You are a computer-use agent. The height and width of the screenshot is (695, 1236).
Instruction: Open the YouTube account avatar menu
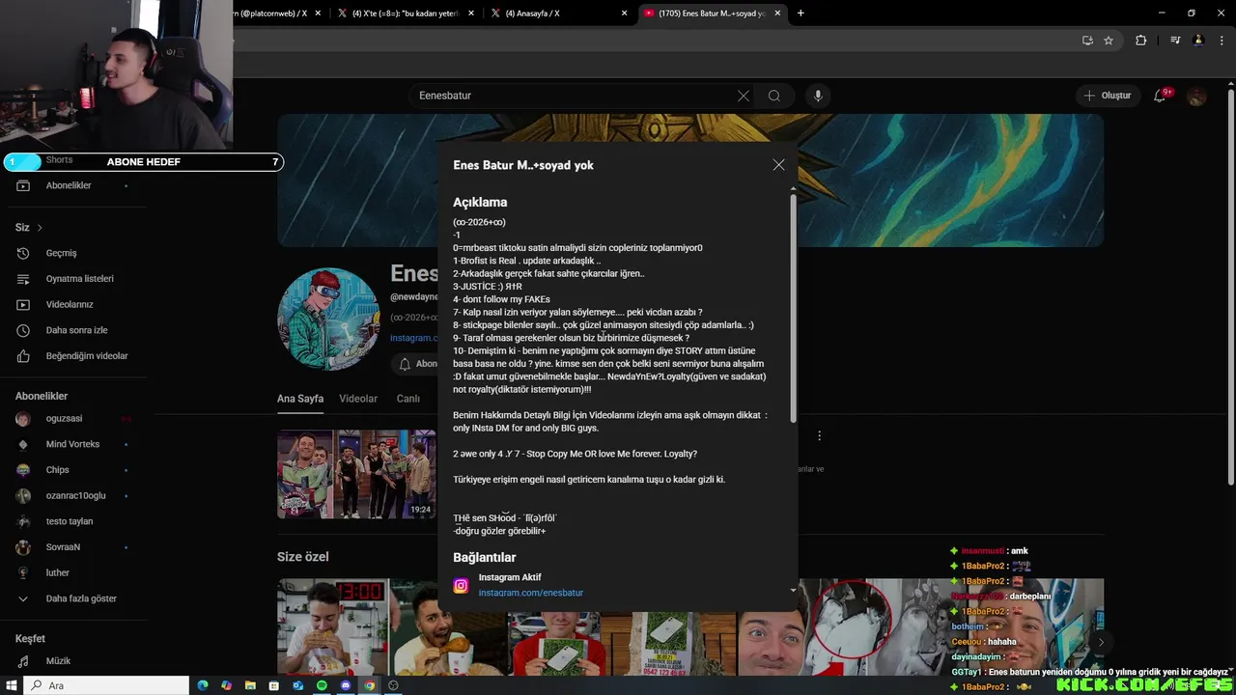pyautogui.click(x=1196, y=96)
